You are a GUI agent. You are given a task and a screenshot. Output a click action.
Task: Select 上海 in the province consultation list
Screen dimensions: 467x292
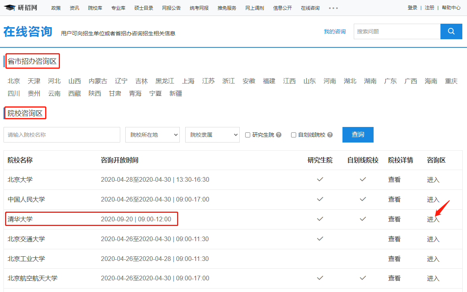point(188,81)
